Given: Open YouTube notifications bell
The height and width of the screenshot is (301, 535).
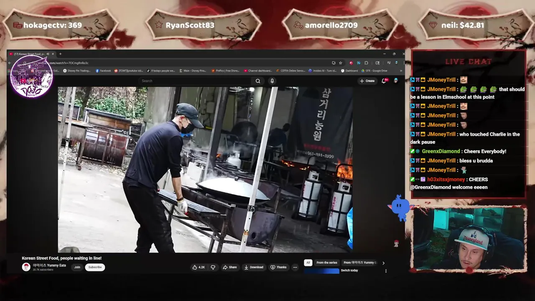Looking at the screenshot, I should 384,81.
